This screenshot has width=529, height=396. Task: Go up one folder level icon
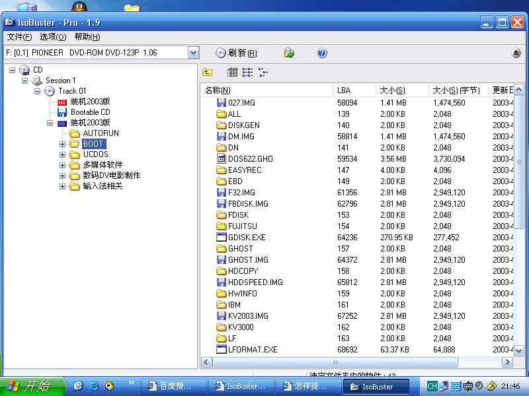(x=207, y=72)
